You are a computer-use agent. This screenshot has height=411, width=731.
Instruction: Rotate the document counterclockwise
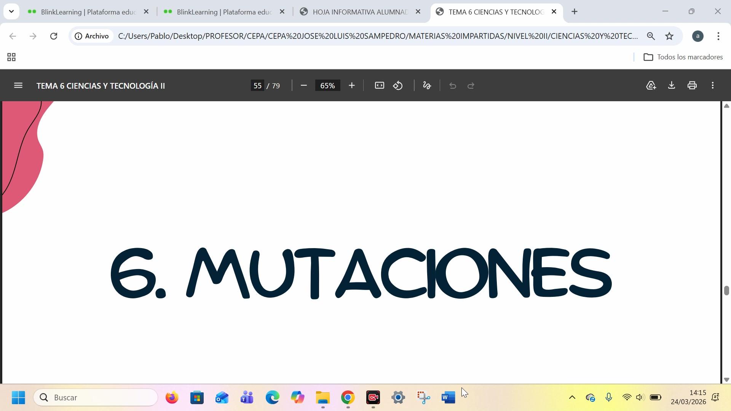pos(398,86)
